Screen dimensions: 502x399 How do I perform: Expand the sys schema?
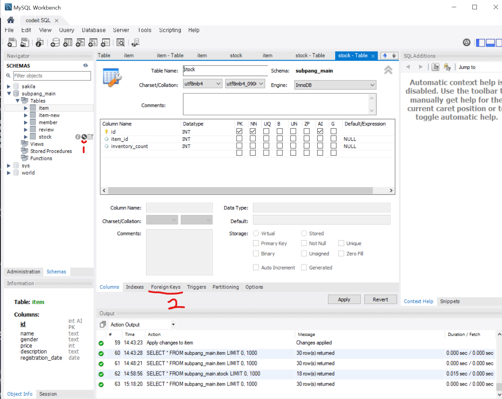tap(9, 166)
